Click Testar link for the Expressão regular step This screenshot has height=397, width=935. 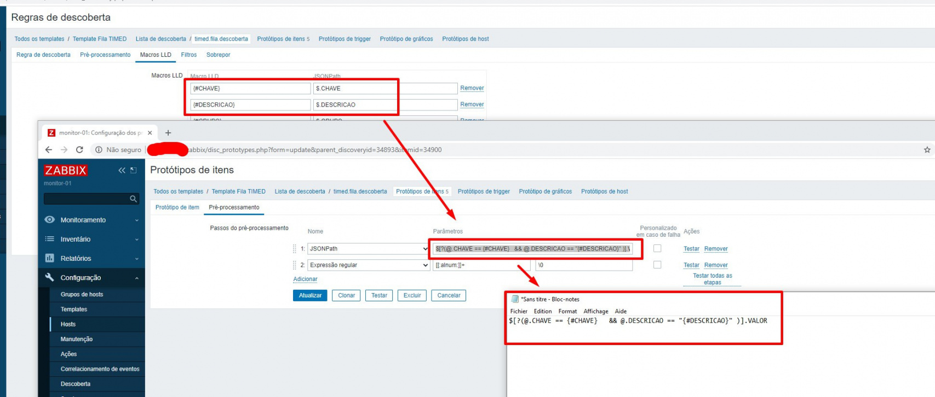pyautogui.click(x=691, y=265)
